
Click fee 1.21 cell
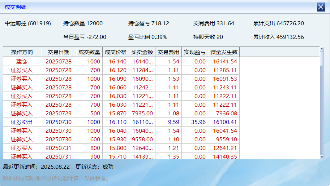[168, 148]
